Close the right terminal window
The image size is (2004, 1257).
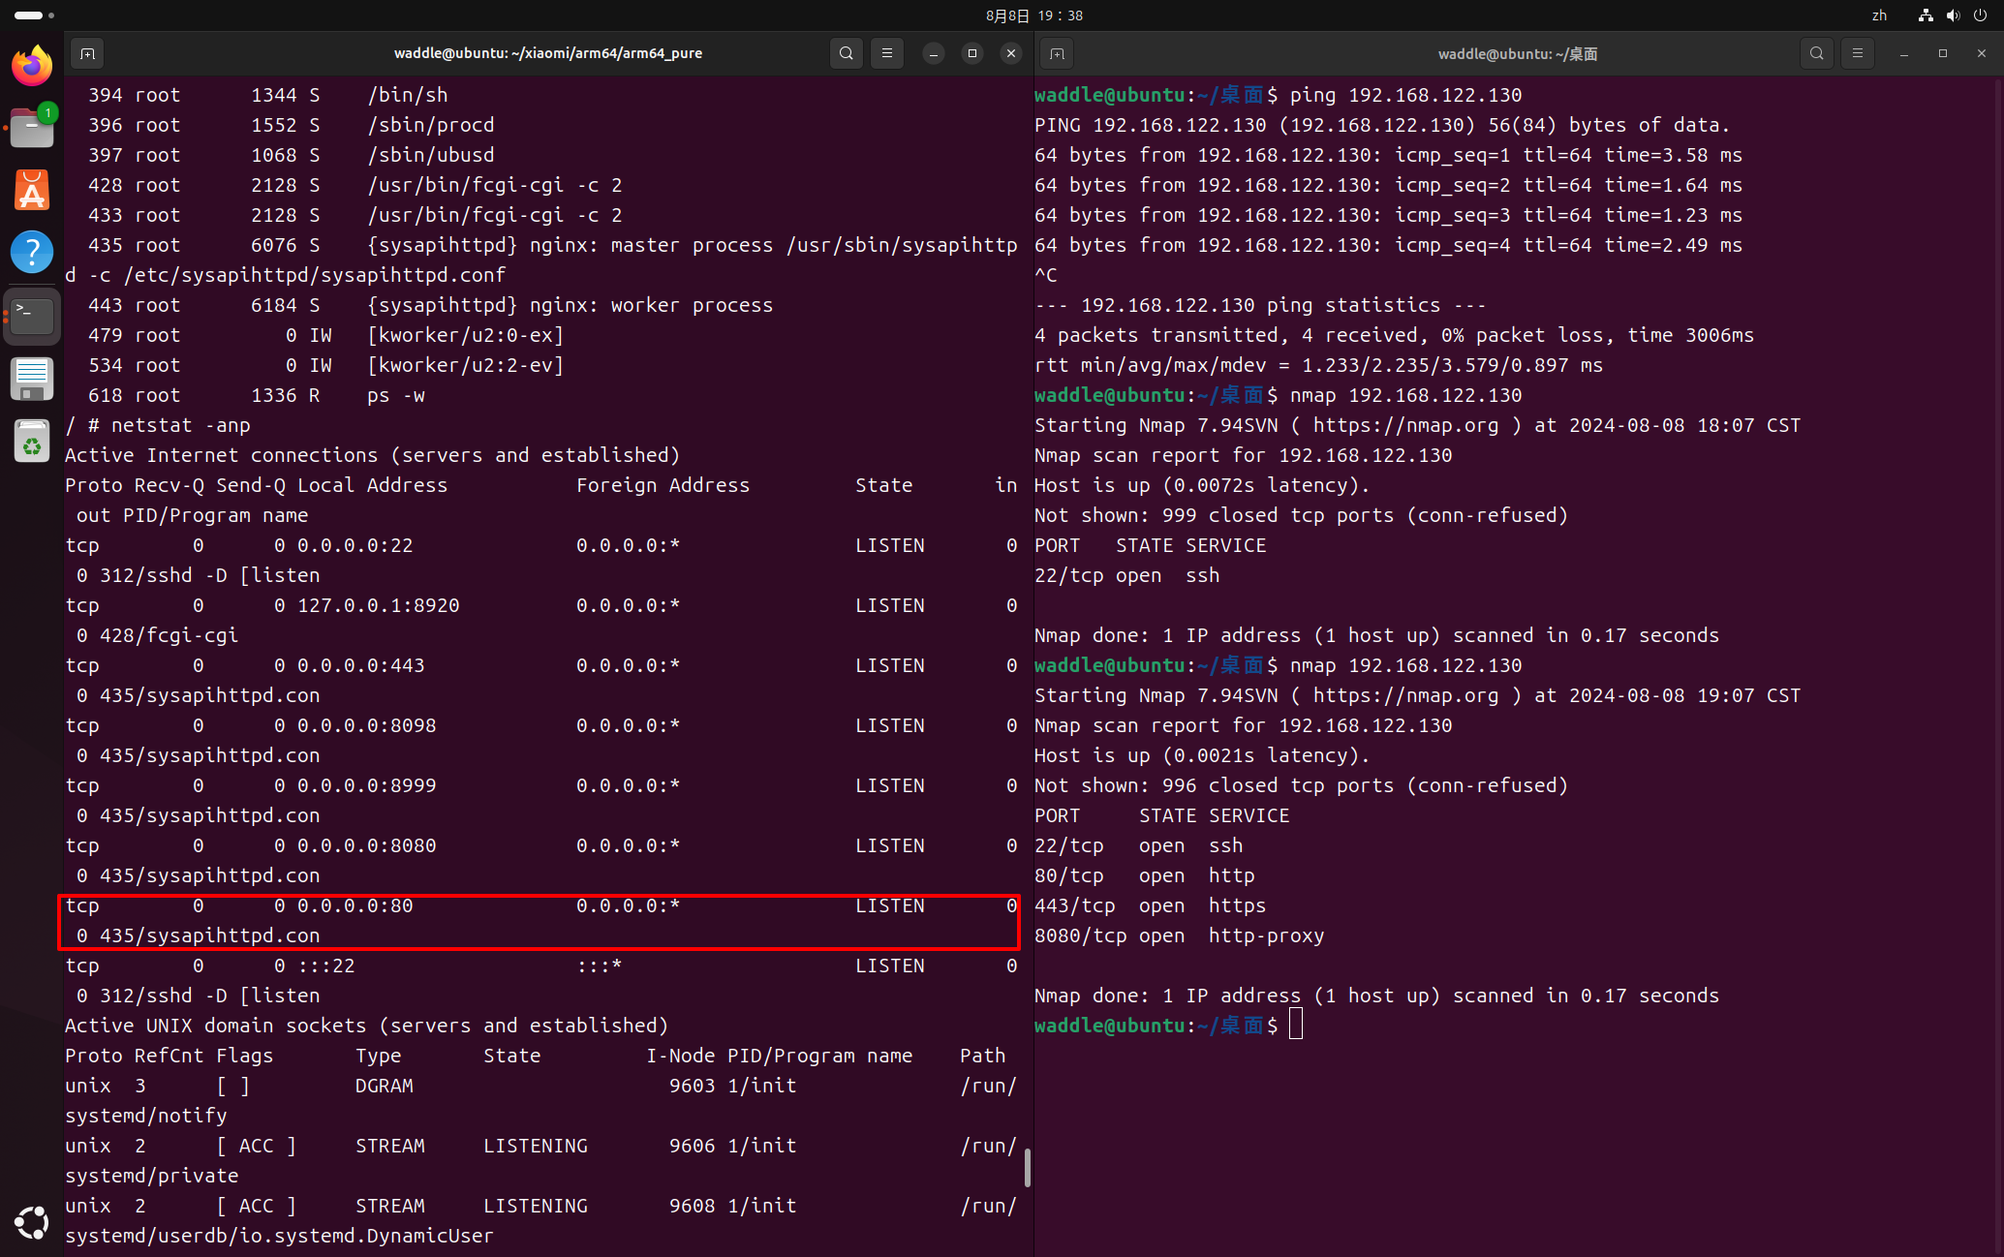[x=1982, y=53]
